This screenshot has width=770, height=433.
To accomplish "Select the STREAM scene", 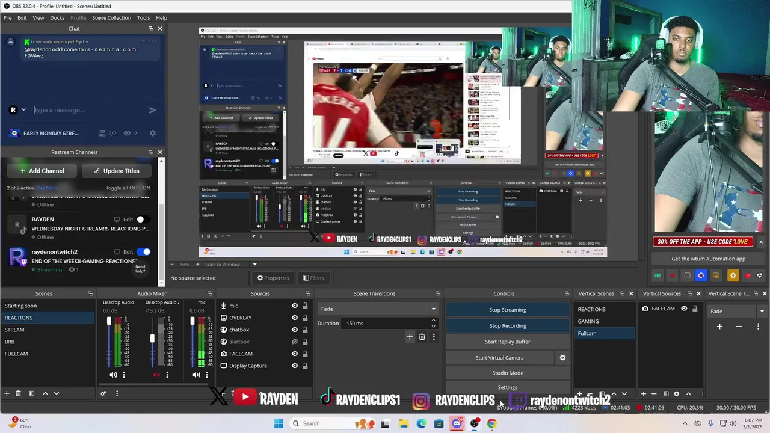I will (x=47, y=330).
